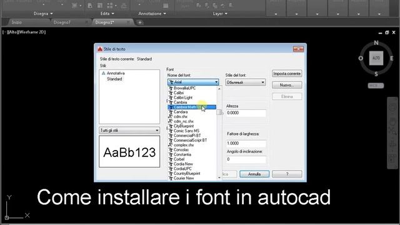
Task: Close the Stile di testo dialog
Action: (x=298, y=49)
